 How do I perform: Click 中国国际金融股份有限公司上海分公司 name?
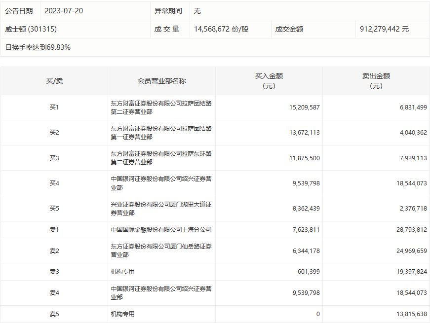161,230
